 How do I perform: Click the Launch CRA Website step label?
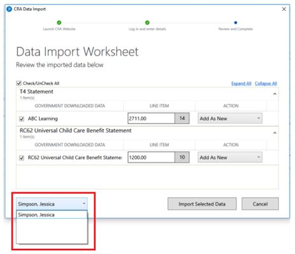[59, 29]
